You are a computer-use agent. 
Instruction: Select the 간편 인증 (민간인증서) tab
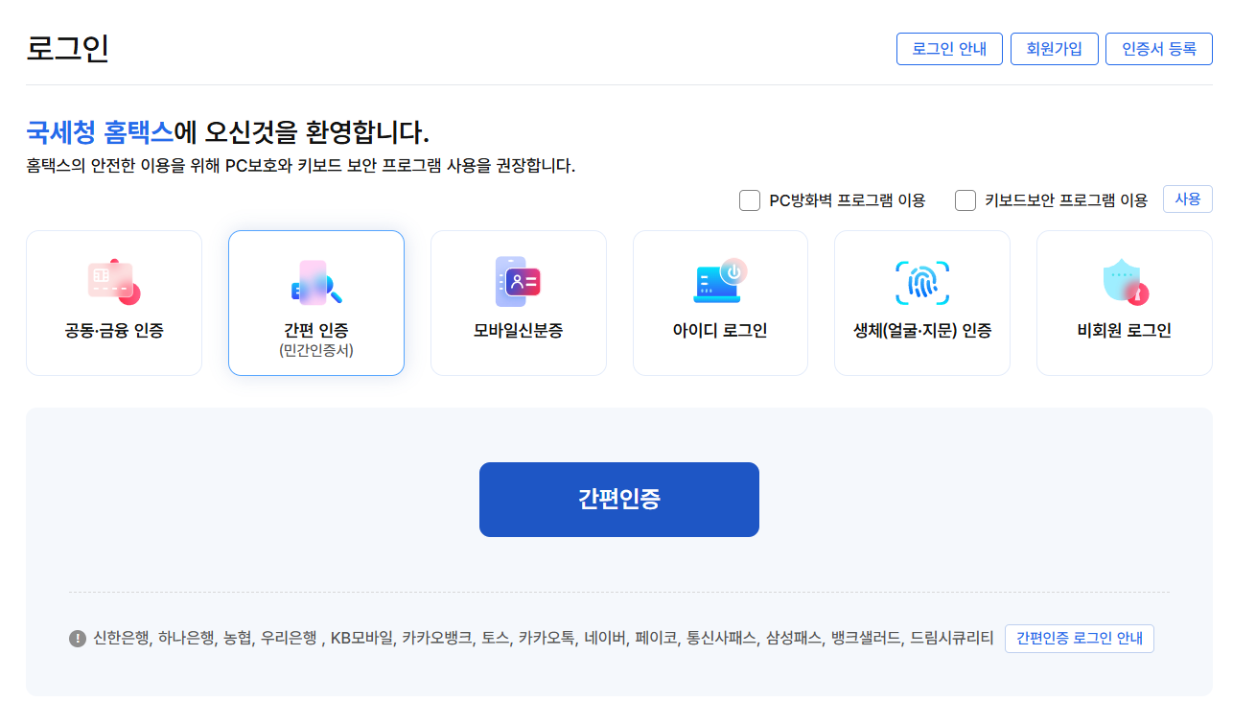click(x=316, y=303)
